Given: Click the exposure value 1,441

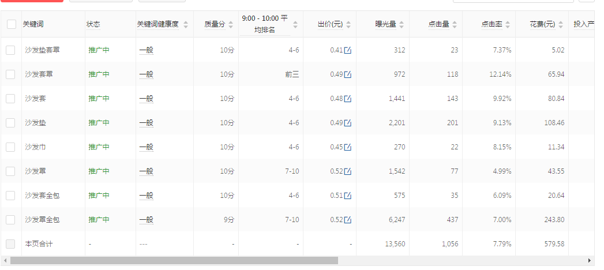Looking at the screenshot, I should (x=397, y=99).
